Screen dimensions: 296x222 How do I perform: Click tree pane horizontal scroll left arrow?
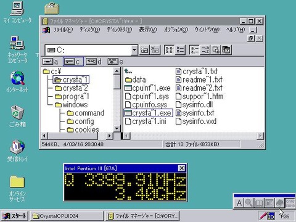coord(44,136)
